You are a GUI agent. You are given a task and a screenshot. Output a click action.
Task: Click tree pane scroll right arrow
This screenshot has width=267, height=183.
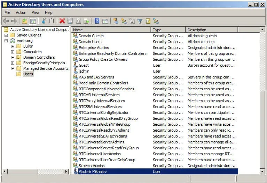pyautogui.click(x=66, y=171)
